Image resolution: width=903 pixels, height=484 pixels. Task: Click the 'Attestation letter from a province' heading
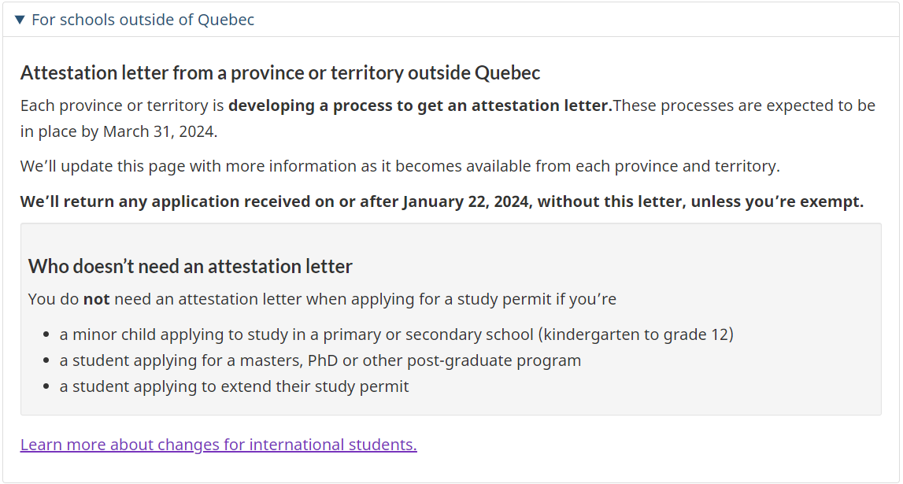coord(280,73)
